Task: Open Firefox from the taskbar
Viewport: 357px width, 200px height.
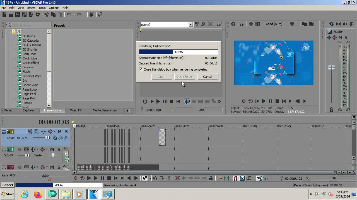Action: (38, 194)
